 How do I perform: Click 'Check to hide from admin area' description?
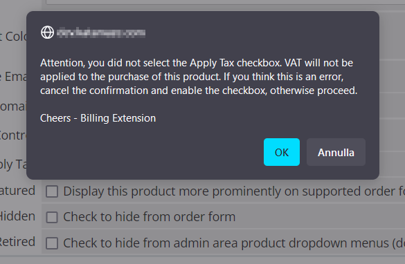[x=234, y=243]
